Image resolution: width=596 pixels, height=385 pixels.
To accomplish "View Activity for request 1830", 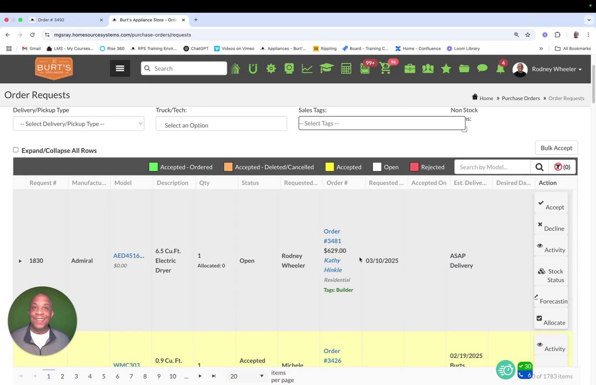I will pos(551,246).
